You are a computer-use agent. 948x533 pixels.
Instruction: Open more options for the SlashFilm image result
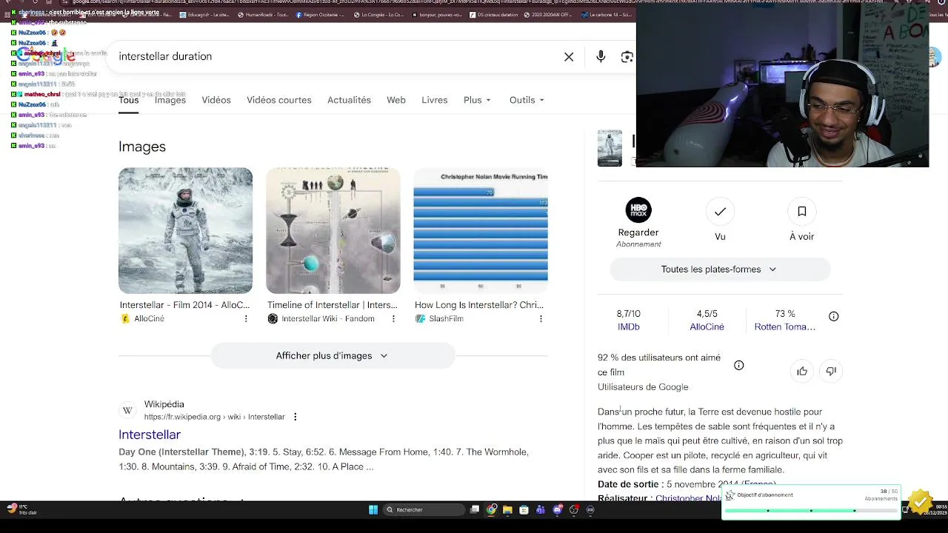pos(541,318)
